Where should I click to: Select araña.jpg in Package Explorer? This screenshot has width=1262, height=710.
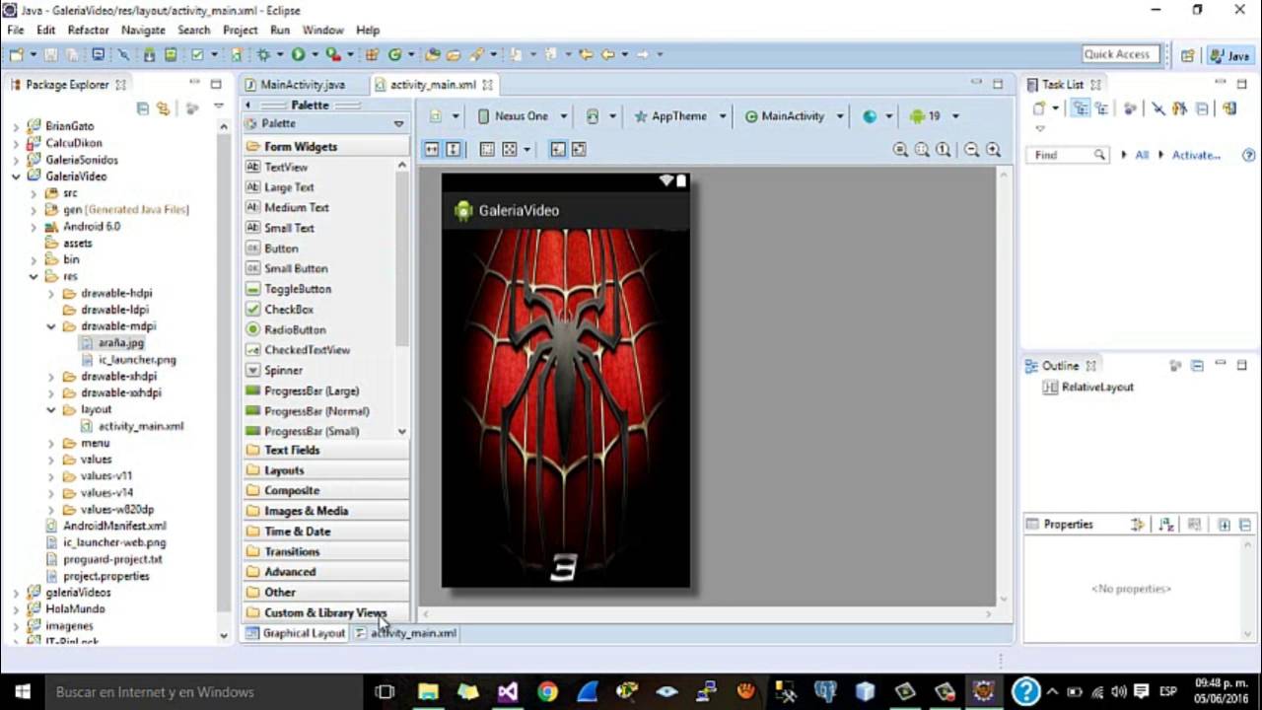[x=120, y=343]
